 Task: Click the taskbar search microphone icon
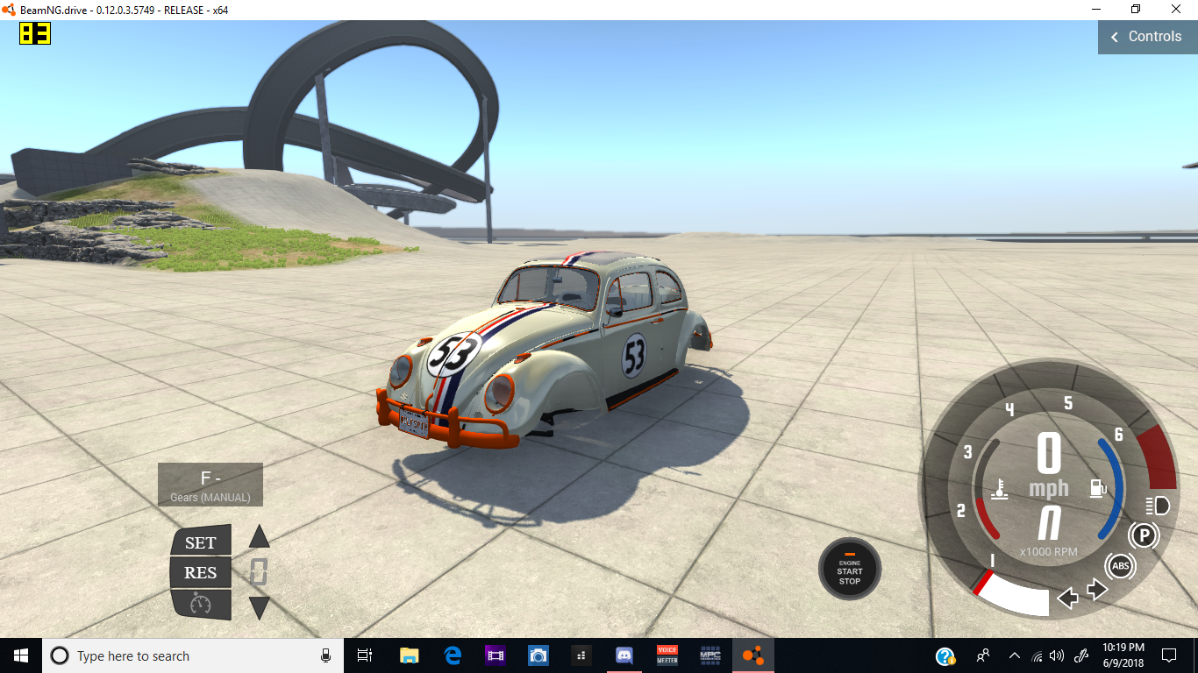click(x=325, y=655)
